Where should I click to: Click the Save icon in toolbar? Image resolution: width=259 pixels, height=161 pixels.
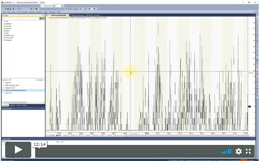(x=8, y=9)
